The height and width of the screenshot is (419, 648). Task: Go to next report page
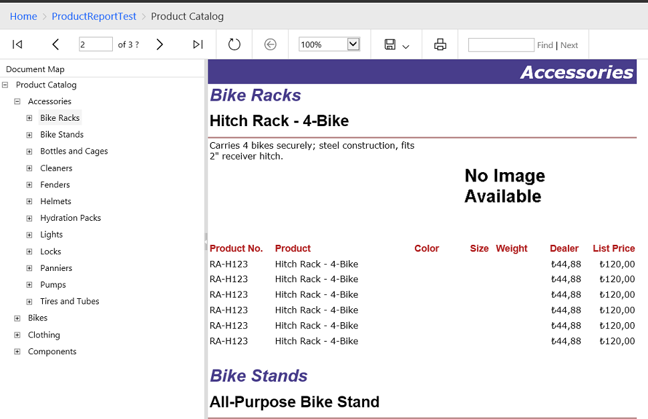click(160, 45)
